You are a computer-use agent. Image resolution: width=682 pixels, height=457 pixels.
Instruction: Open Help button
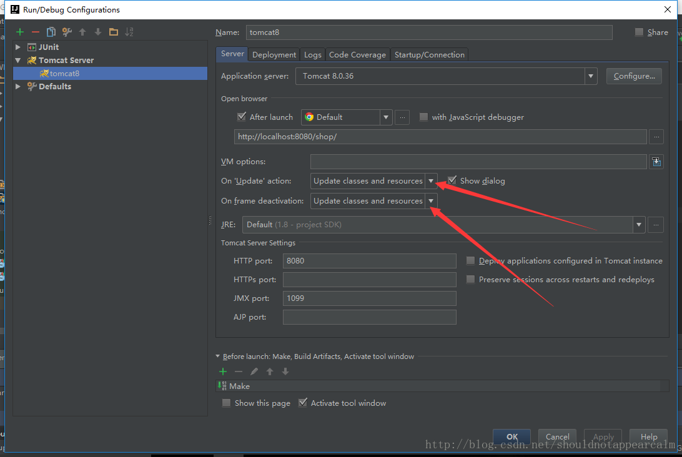(x=648, y=436)
